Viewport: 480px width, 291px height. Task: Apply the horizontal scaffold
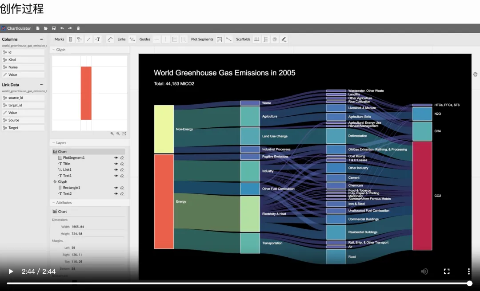(x=257, y=39)
